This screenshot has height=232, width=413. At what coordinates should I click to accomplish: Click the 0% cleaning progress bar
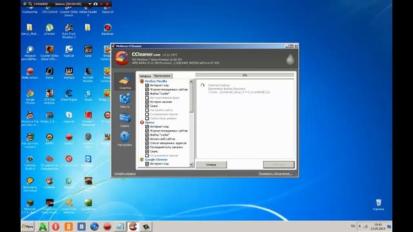(245, 75)
